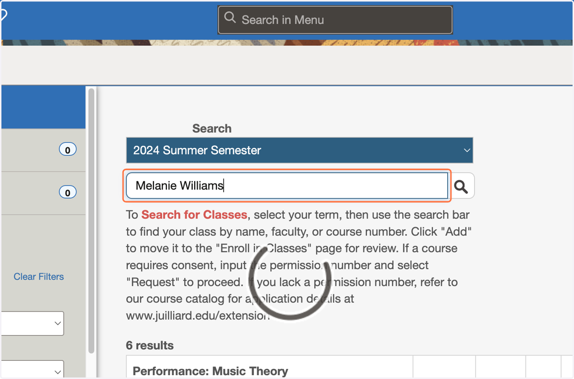Click the red Search for Classes text
Viewport: 574px width, 379px height.
(194, 215)
